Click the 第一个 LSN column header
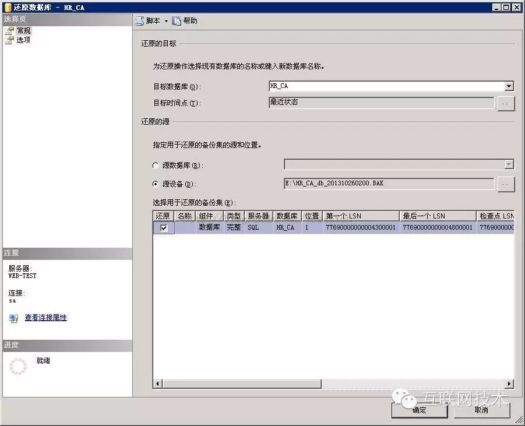 point(361,216)
